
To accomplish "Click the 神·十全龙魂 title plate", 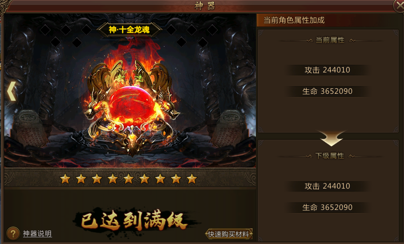I will (129, 30).
